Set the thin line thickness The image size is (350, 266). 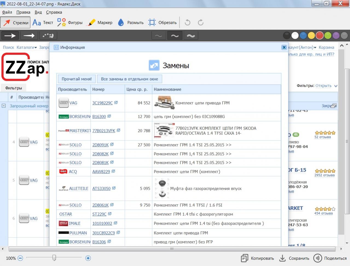pos(158,36)
